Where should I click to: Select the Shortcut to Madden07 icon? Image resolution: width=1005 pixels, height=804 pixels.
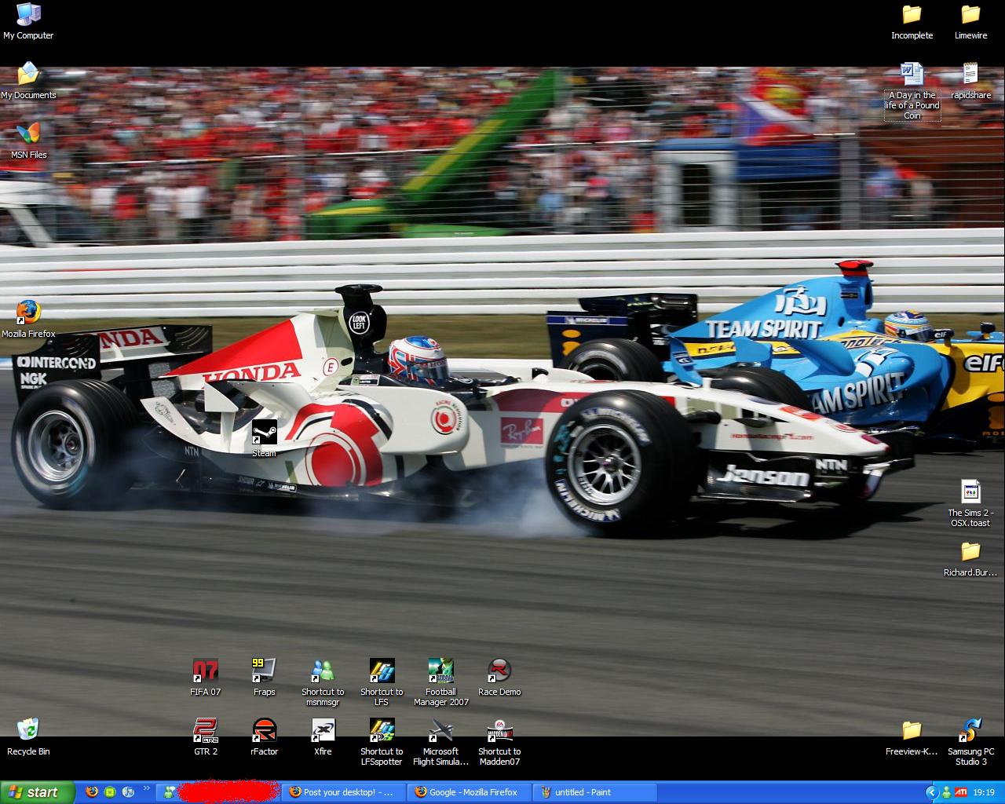(499, 742)
